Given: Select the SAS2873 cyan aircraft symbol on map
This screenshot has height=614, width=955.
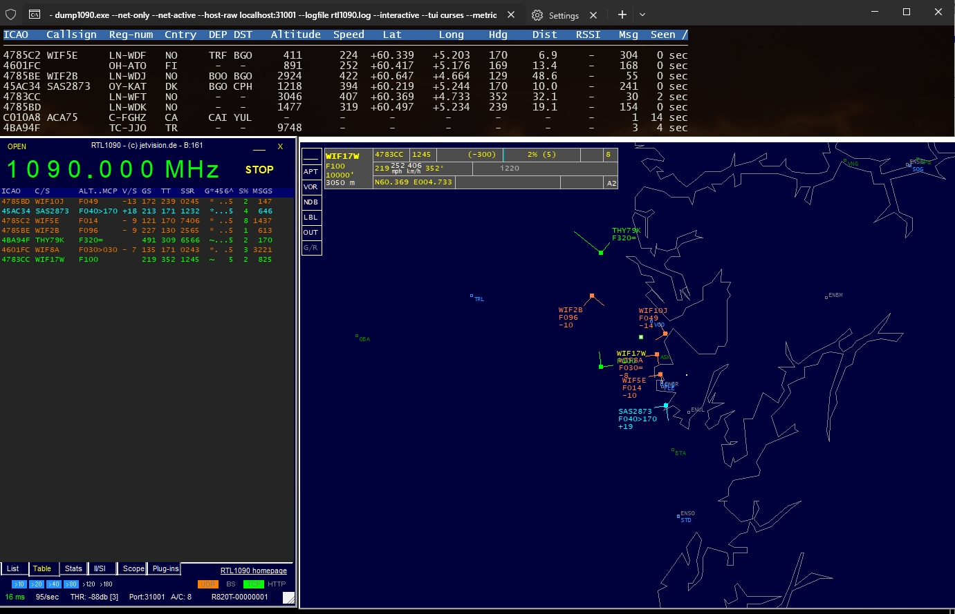Looking at the screenshot, I should pos(666,405).
